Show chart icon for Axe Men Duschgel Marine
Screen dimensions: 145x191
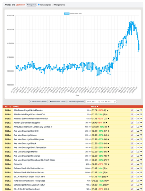[132, 152]
